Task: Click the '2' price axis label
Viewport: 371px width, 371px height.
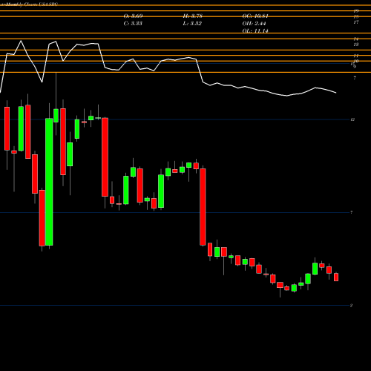Action: click(x=351, y=306)
